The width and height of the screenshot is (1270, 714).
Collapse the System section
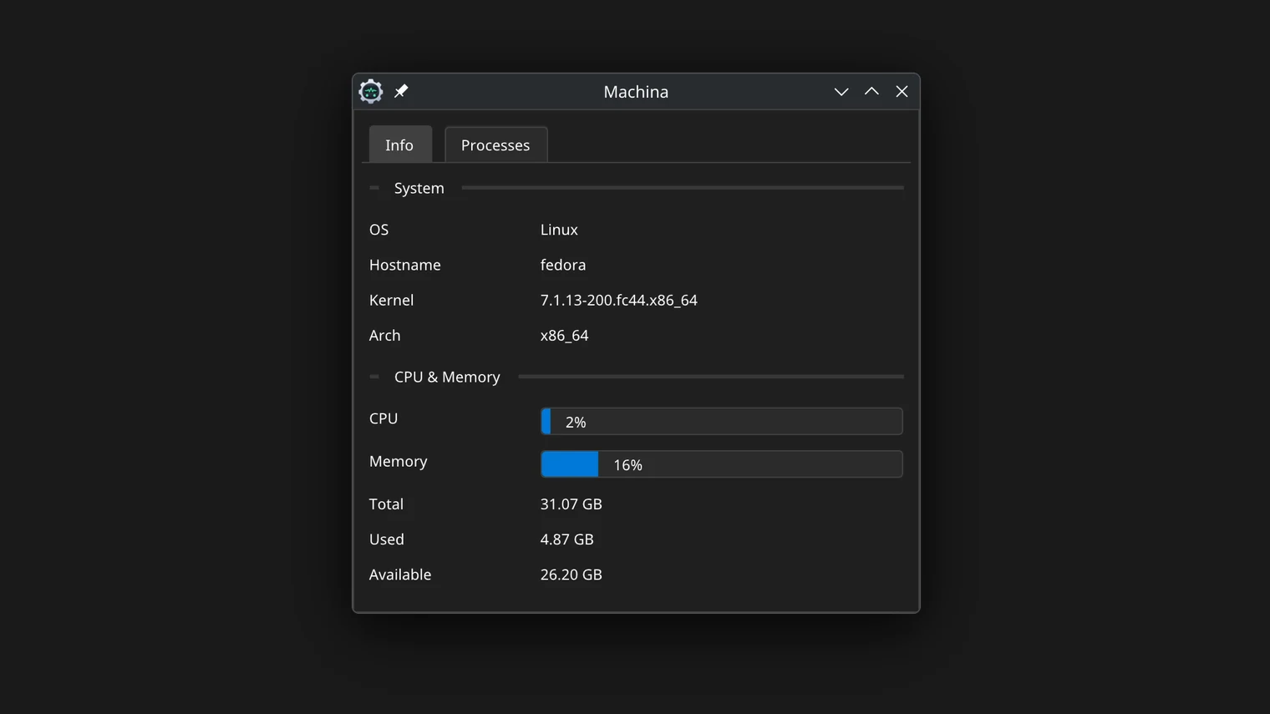[x=374, y=188]
